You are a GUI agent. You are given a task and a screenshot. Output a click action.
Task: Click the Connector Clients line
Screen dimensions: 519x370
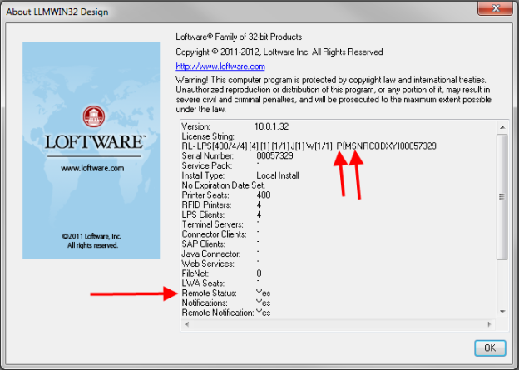(x=221, y=234)
